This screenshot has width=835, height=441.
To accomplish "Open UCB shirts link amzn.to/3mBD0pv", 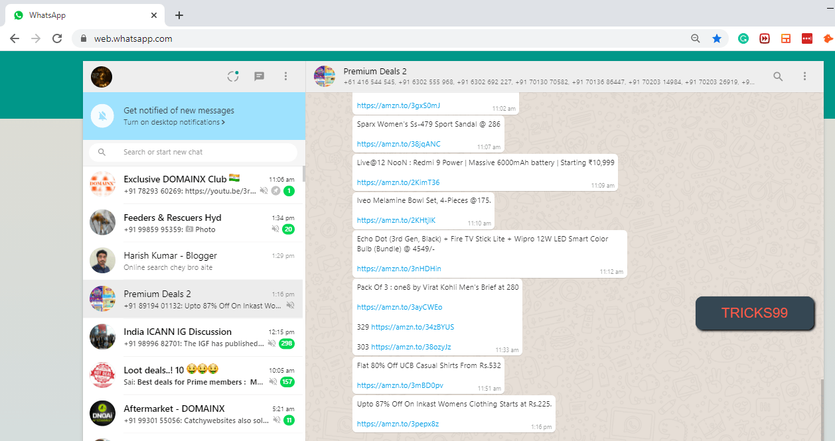I will point(400,385).
